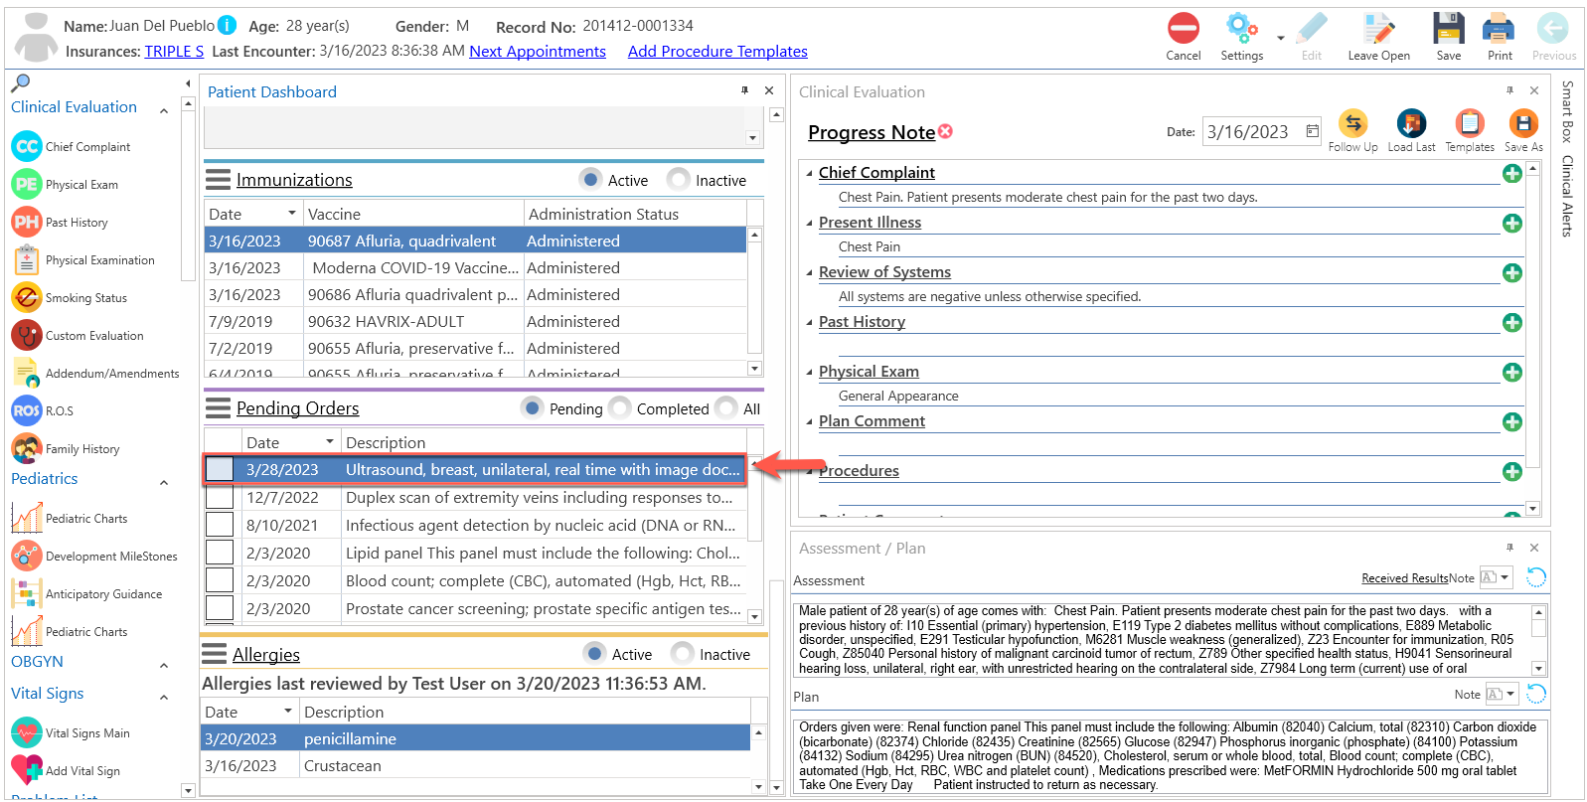Open Development MileStones item
This screenshot has height=802, width=1587.
click(x=94, y=556)
